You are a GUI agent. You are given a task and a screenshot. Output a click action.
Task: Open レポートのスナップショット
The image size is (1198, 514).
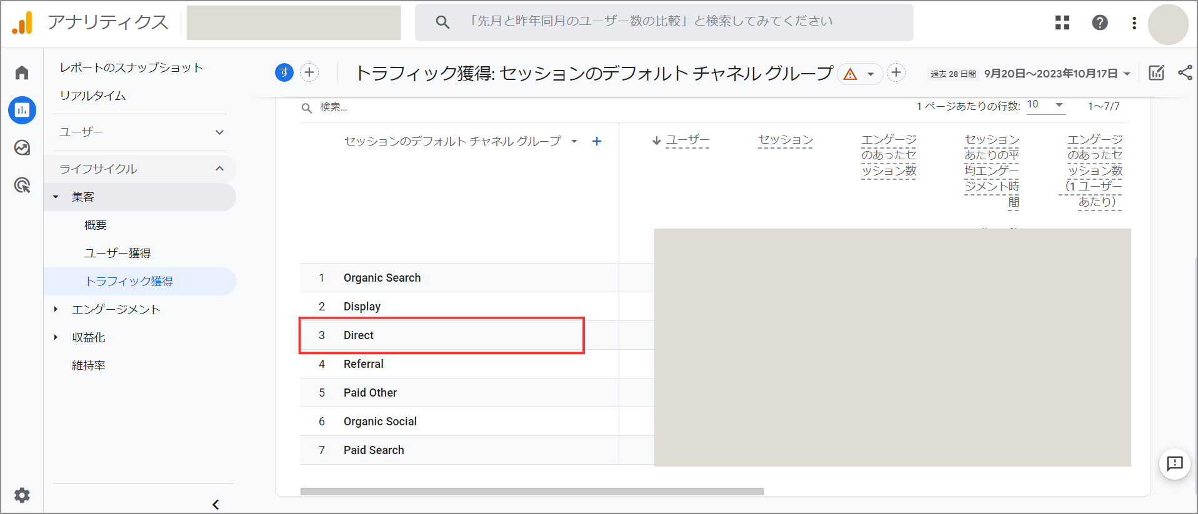[x=131, y=67]
